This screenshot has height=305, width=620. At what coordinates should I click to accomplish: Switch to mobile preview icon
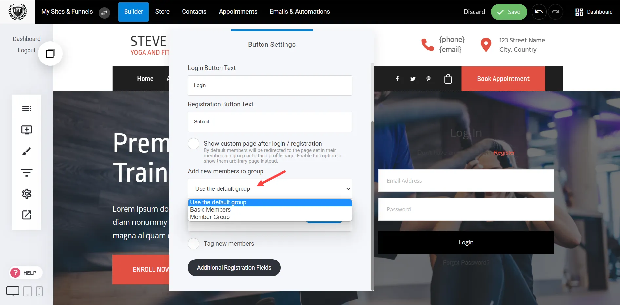pyautogui.click(x=39, y=291)
